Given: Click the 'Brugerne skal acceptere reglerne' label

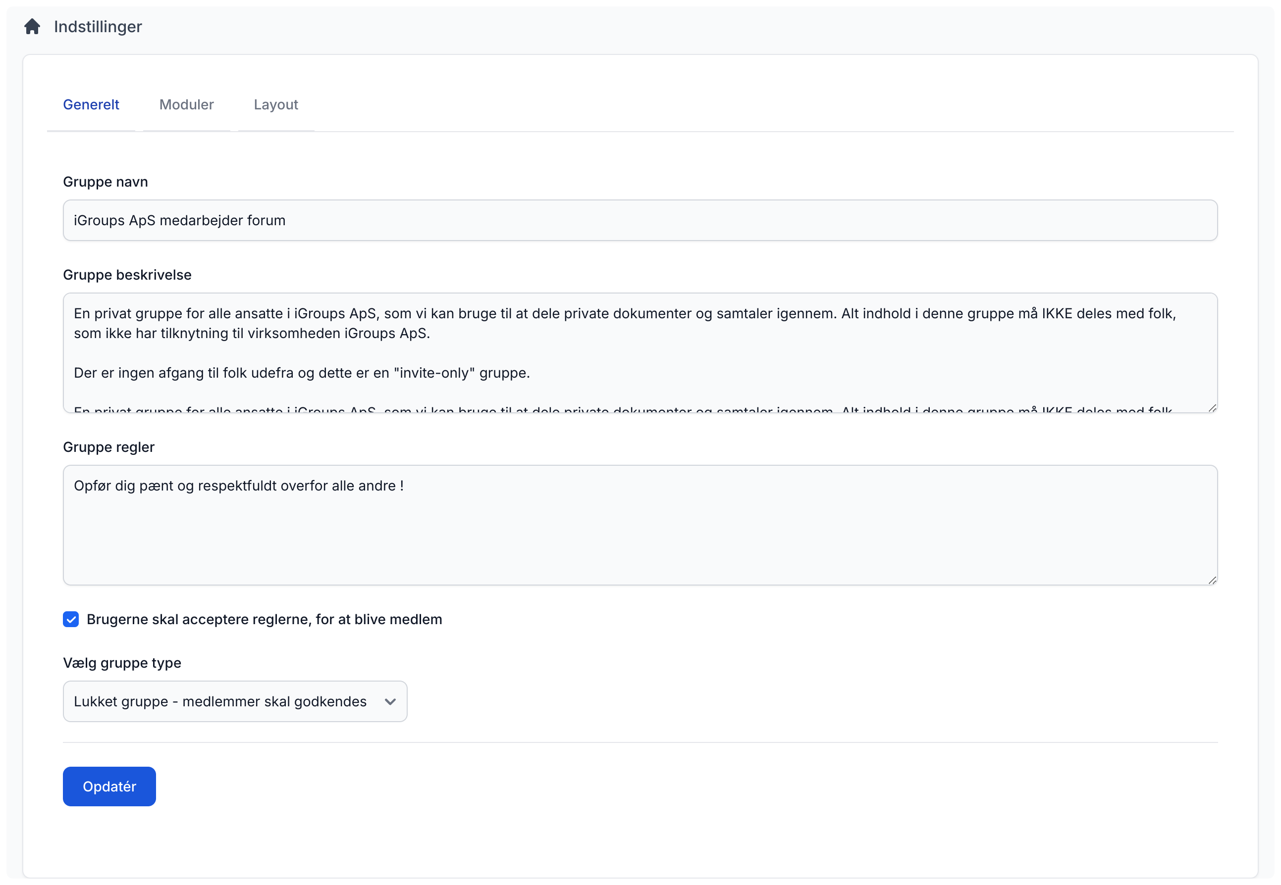Looking at the screenshot, I should click(x=264, y=619).
